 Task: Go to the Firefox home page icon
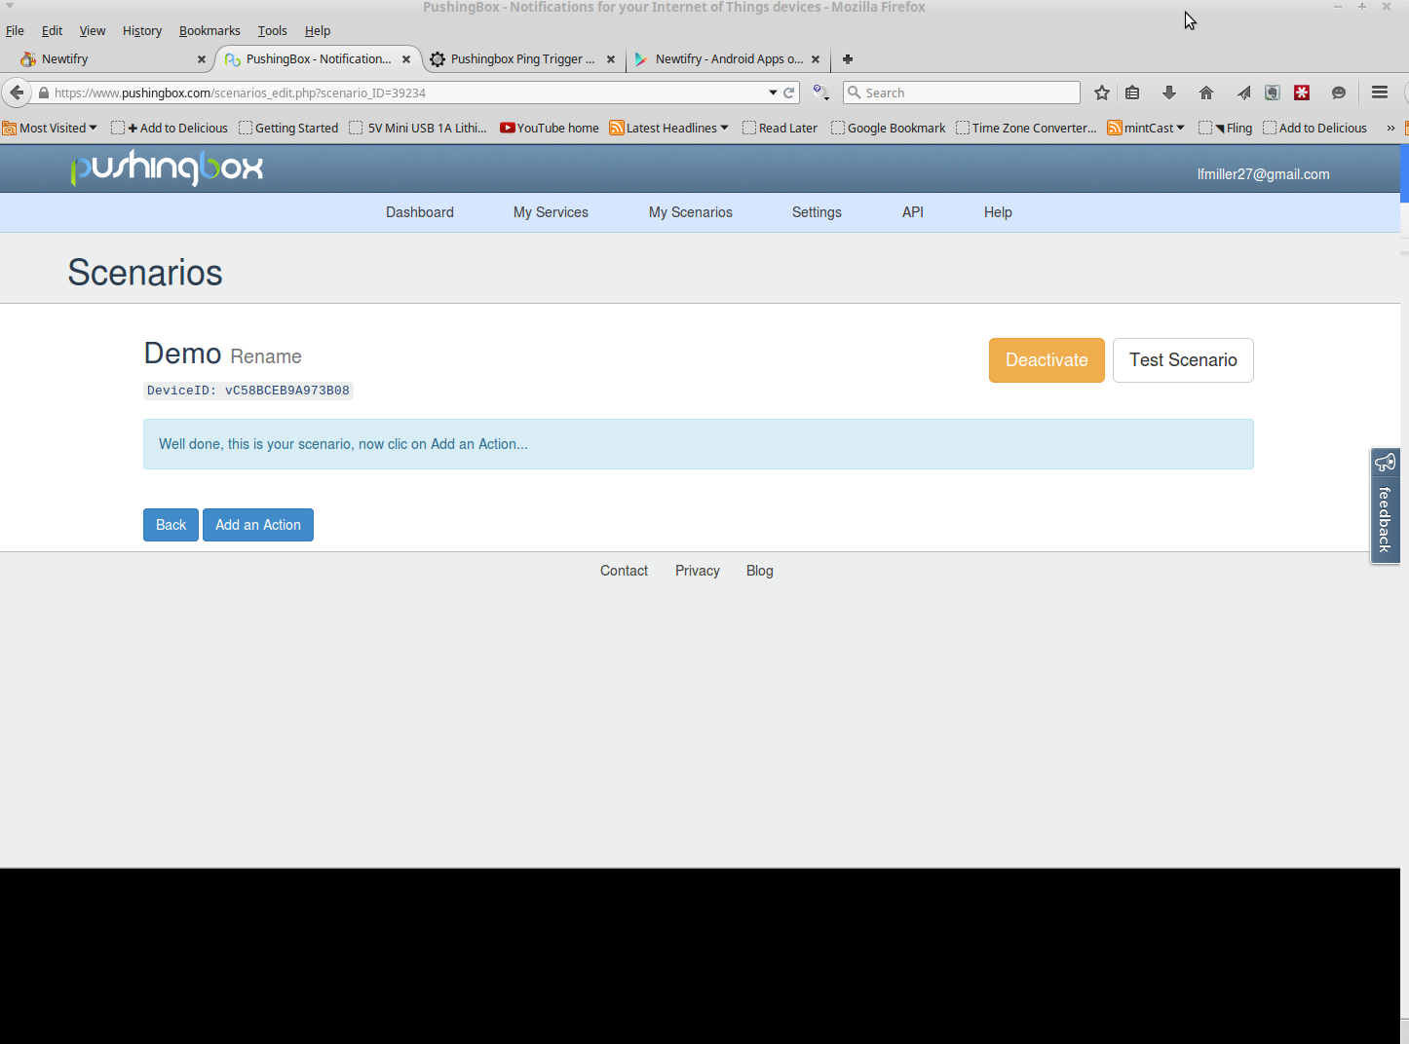[x=1206, y=93]
